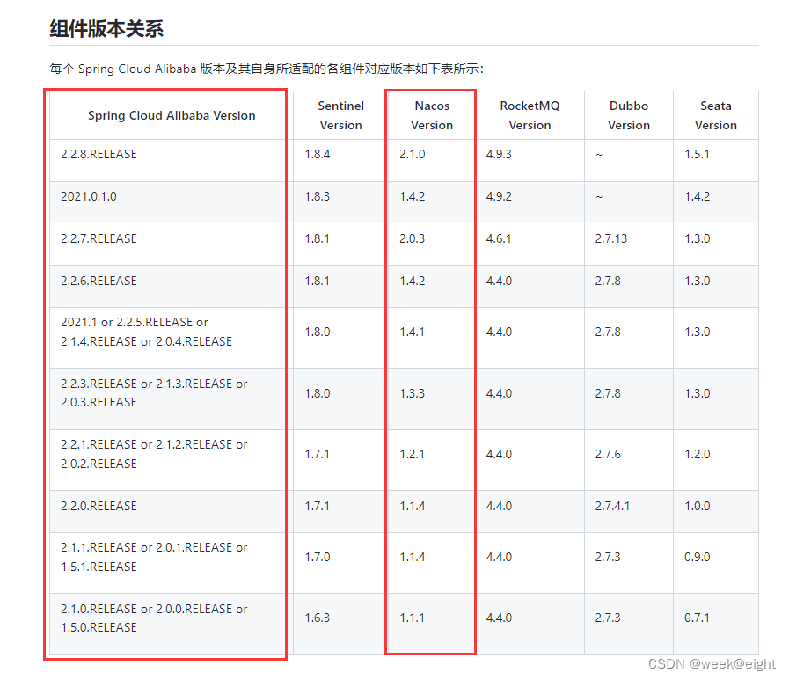789x680 pixels.
Task: Click RocketMQ '4.4.0' in the 2.2.6.RELEASE row
Action: (499, 281)
